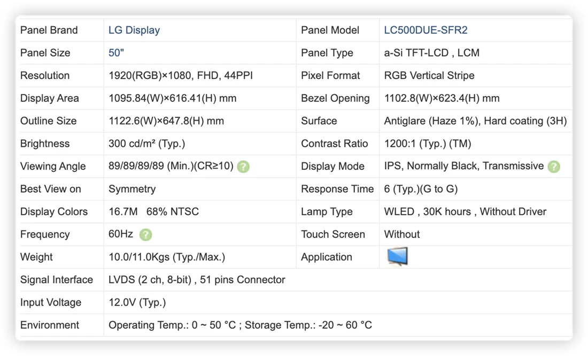Click the Panel Brand label
The width and height of the screenshot is (588, 356).
coord(49,30)
